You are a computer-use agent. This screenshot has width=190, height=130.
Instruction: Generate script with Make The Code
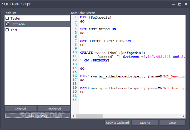[37, 116]
